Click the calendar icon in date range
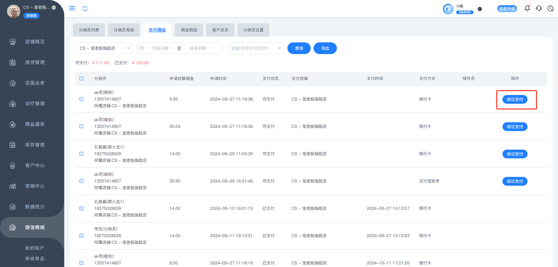This screenshot has height=267, width=558. 142,48
